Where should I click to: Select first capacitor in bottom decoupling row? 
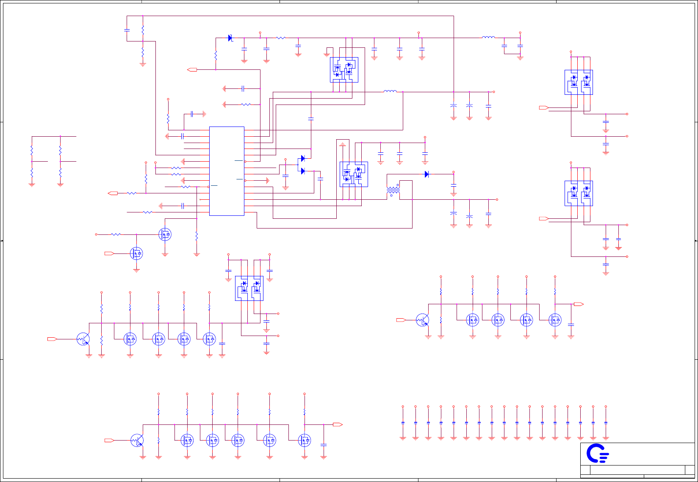tap(403, 422)
